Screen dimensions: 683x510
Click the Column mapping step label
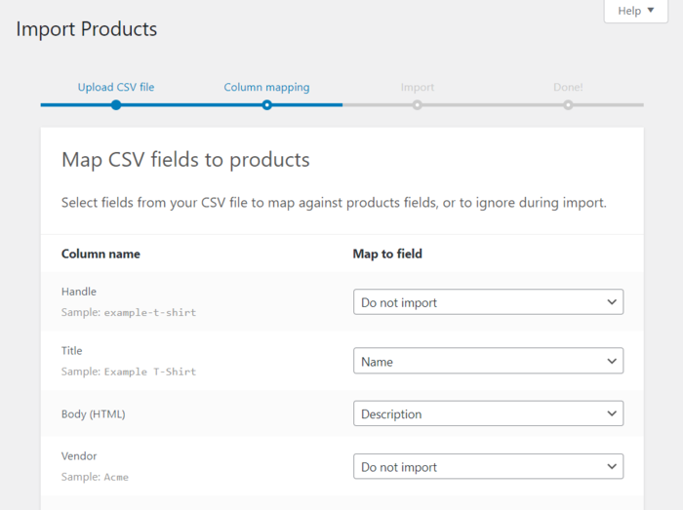(x=266, y=87)
